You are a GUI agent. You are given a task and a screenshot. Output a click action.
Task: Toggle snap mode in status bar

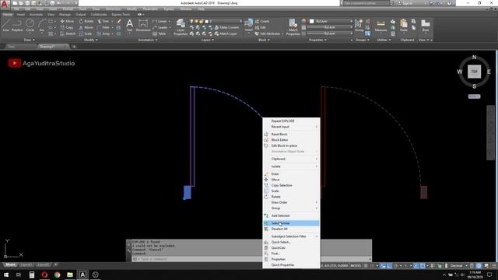[373, 266]
